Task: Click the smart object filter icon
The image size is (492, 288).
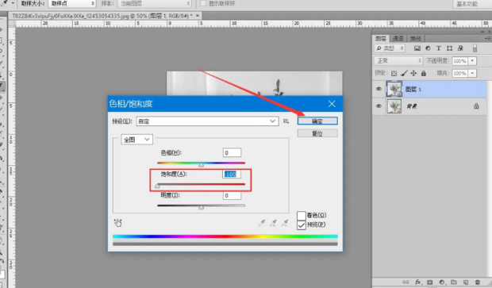Action: 460,48
